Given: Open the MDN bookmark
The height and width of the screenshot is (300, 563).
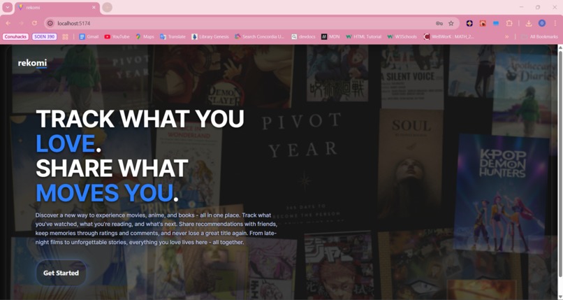Looking at the screenshot, I should point(330,36).
